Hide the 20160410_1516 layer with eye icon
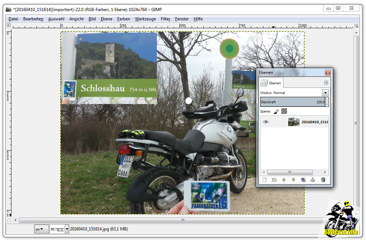The image size is (366, 244). (x=266, y=122)
